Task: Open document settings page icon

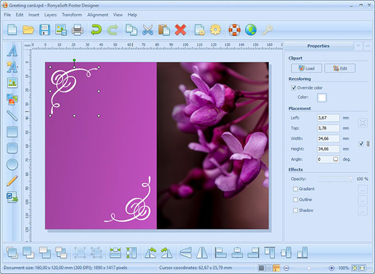Action: point(200,30)
